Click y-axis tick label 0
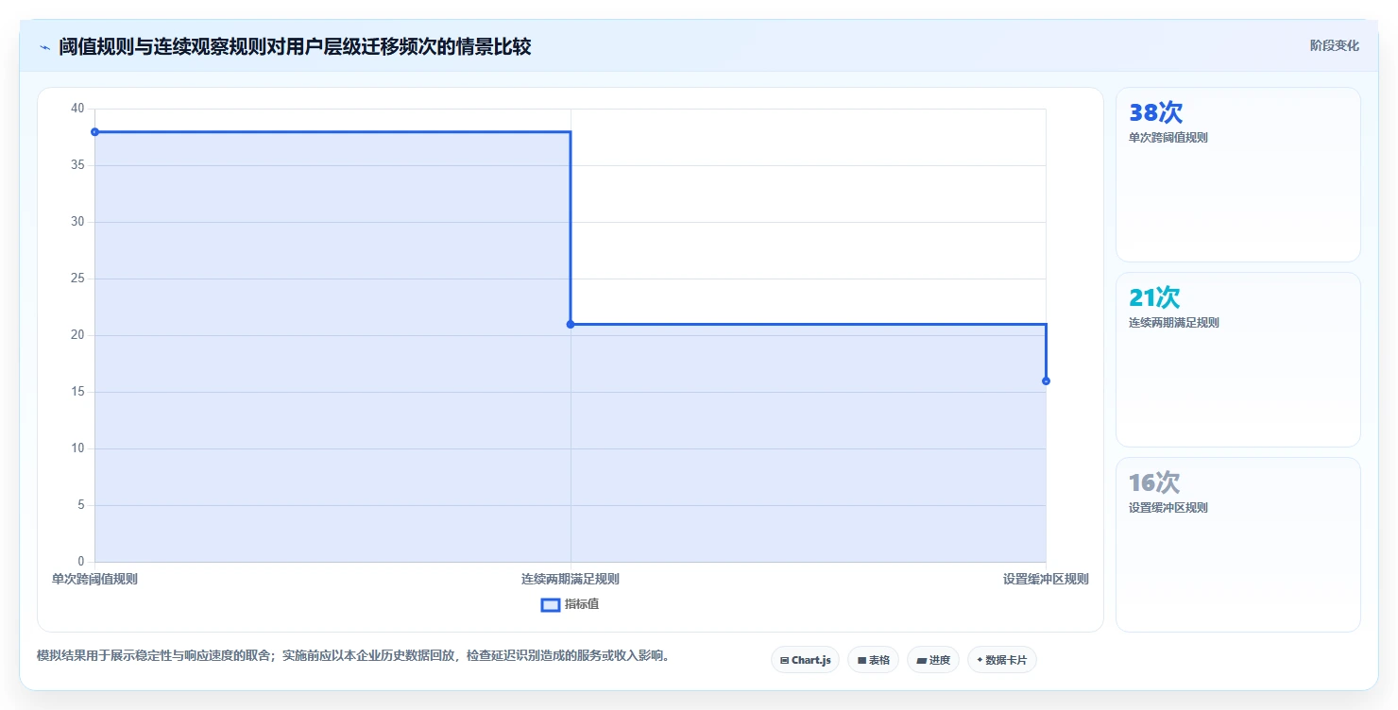 click(81, 562)
